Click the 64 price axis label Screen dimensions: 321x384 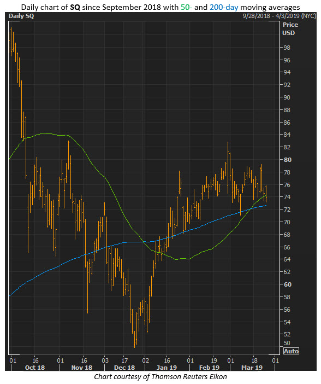tap(287, 259)
